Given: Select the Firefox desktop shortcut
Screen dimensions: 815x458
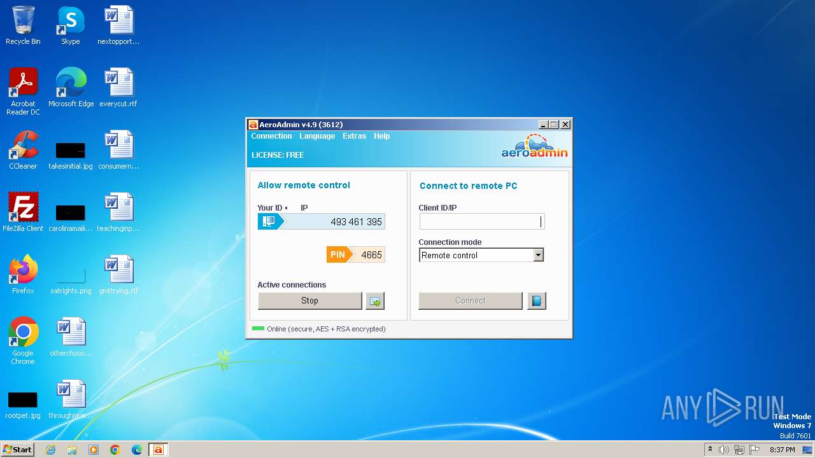Looking at the screenshot, I should [x=23, y=275].
